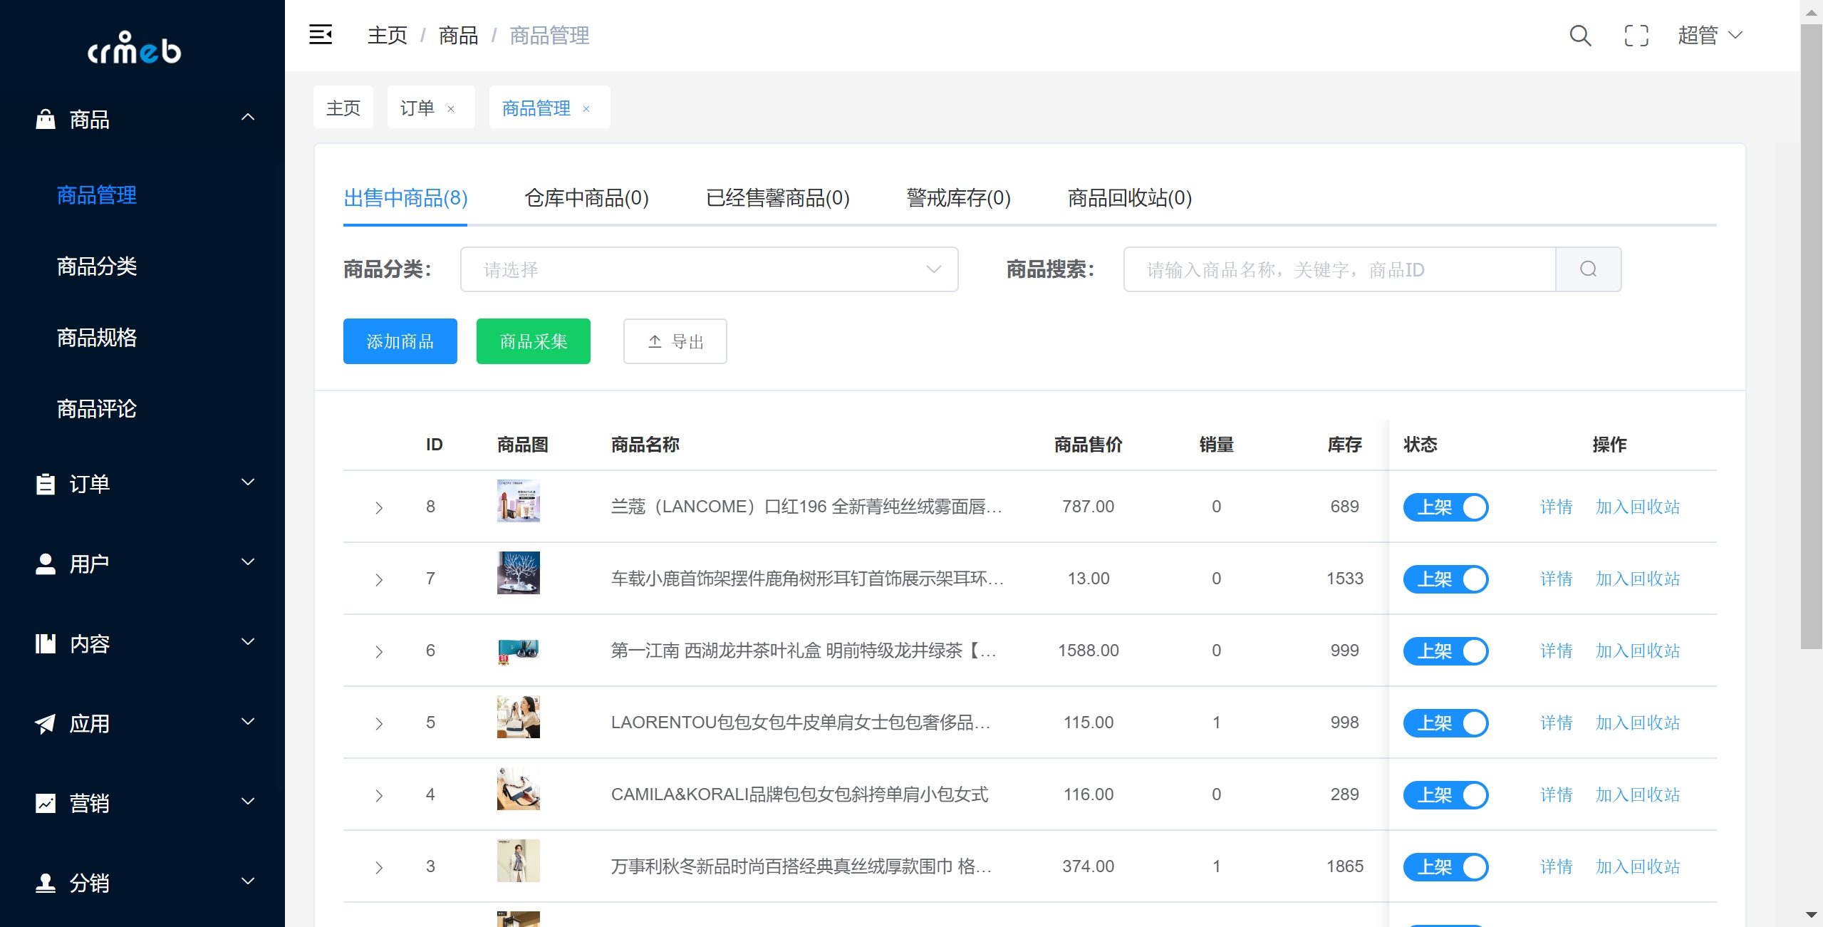This screenshot has height=927, width=1823.
Task: Expand row details for product ID 8
Action: [x=379, y=507]
